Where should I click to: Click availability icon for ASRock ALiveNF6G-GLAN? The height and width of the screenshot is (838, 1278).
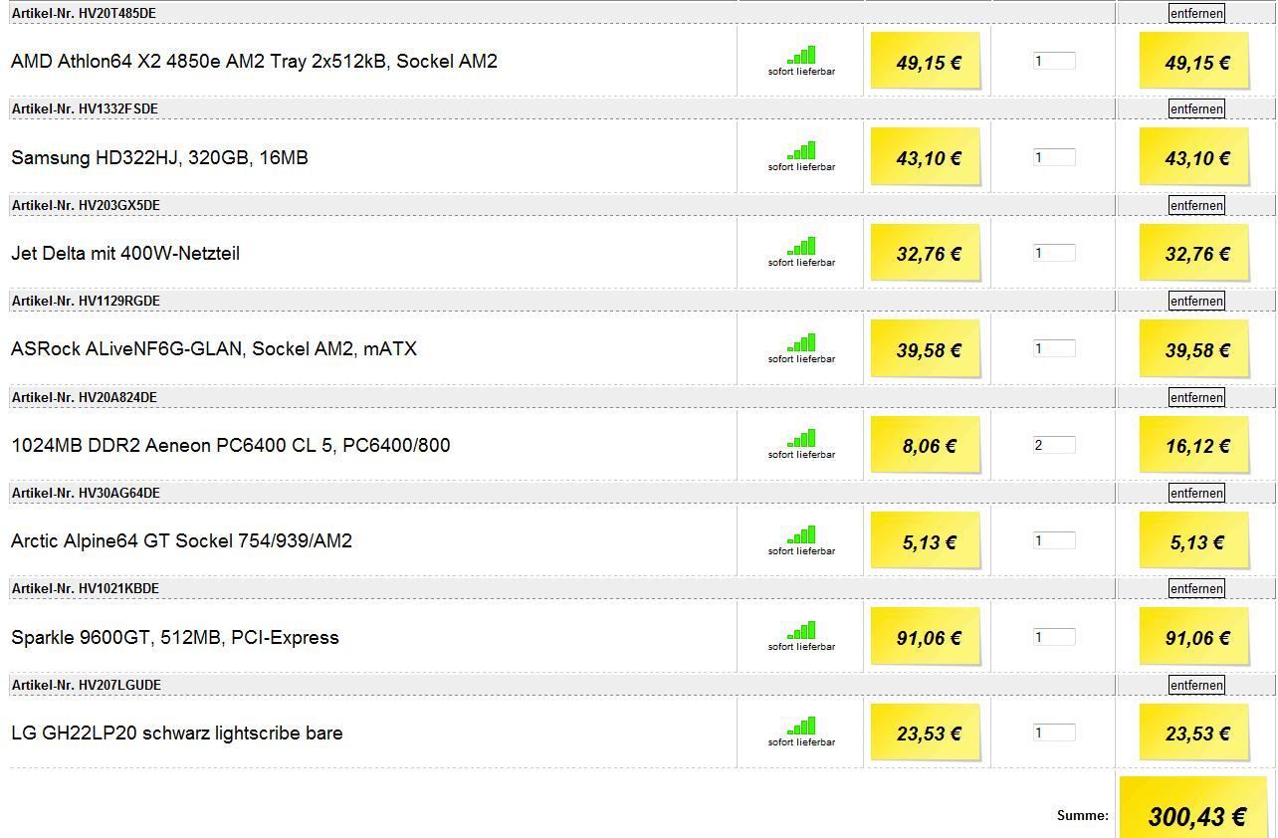[x=801, y=343]
